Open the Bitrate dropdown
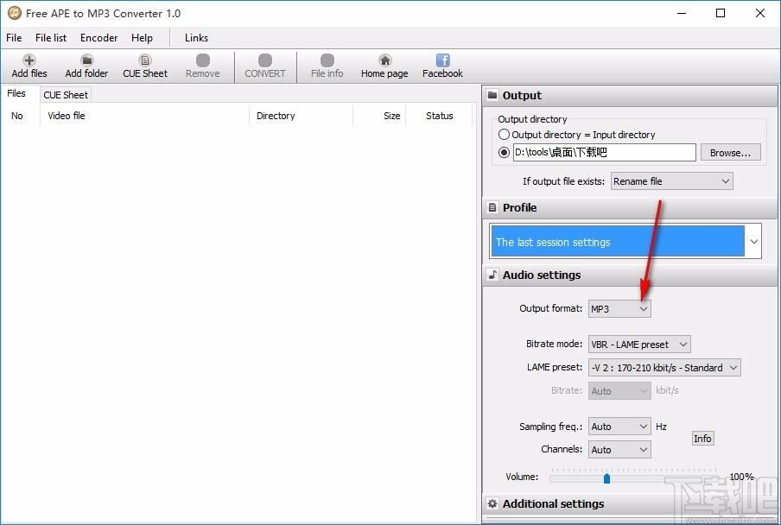 click(x=619, y=390)
